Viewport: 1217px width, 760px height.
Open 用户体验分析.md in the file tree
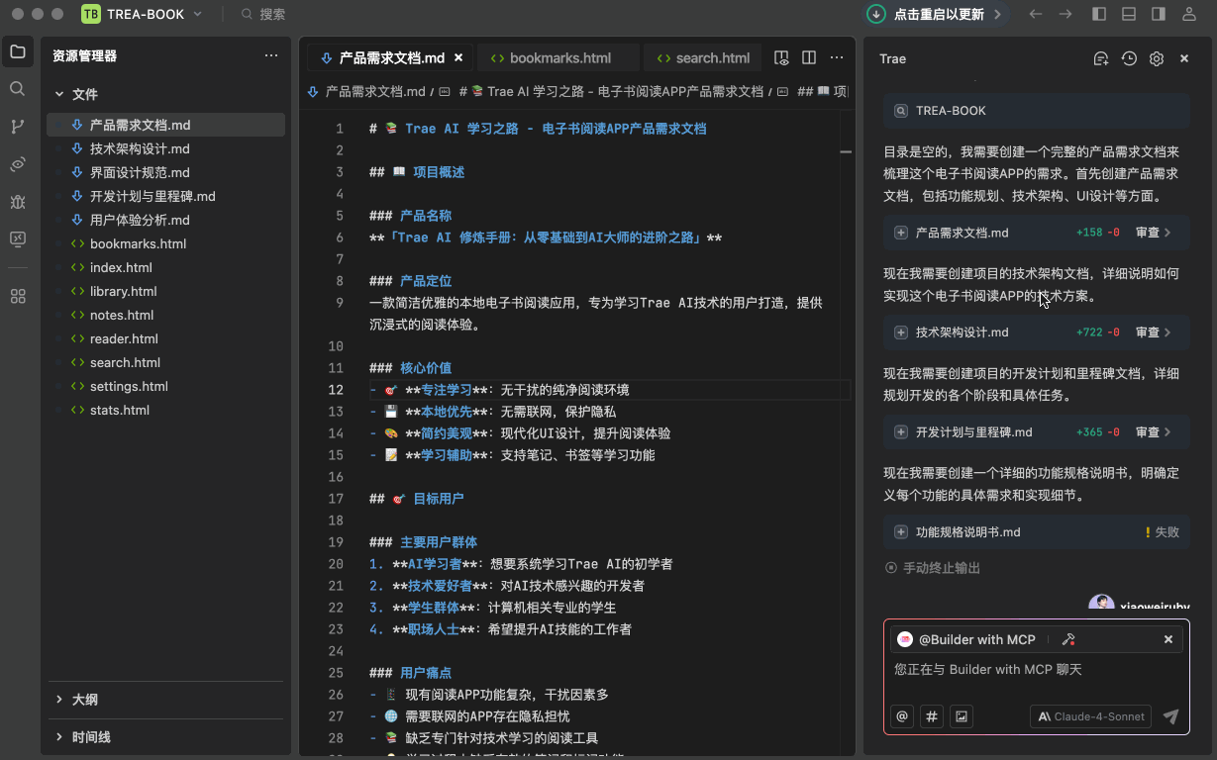click(165, 220)
